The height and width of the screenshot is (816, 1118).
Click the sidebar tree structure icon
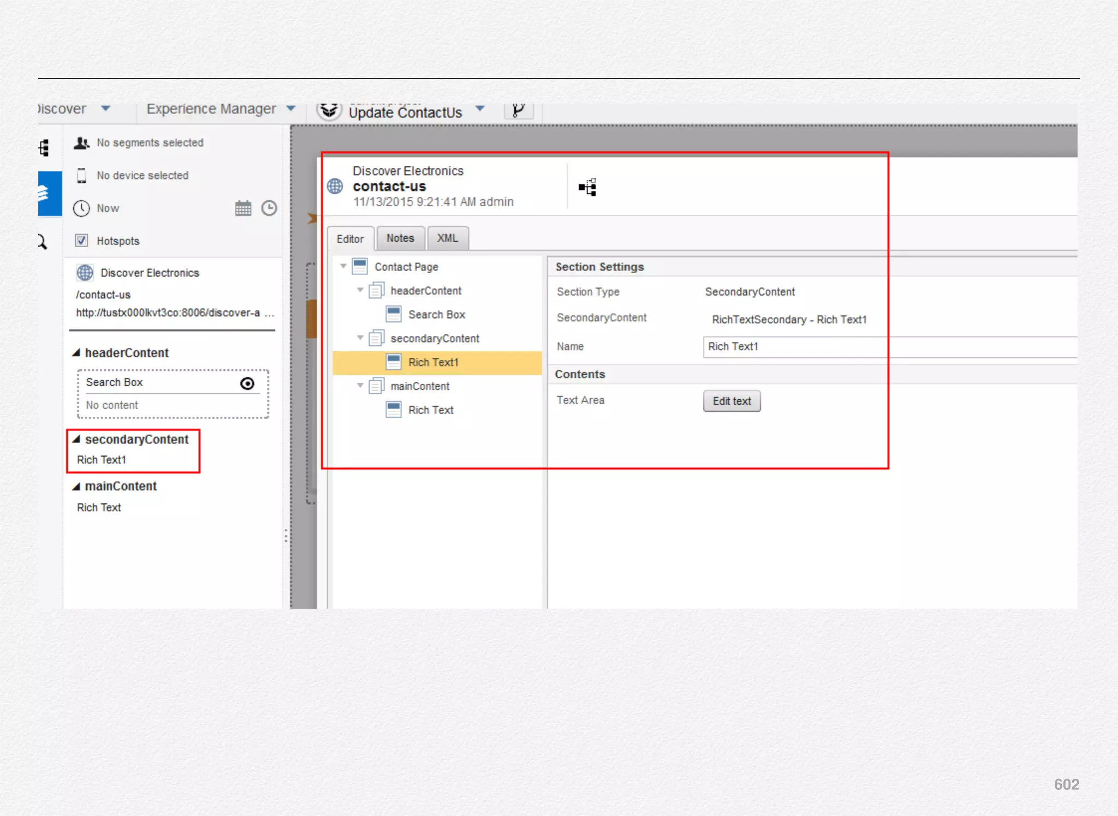(45, 148)
